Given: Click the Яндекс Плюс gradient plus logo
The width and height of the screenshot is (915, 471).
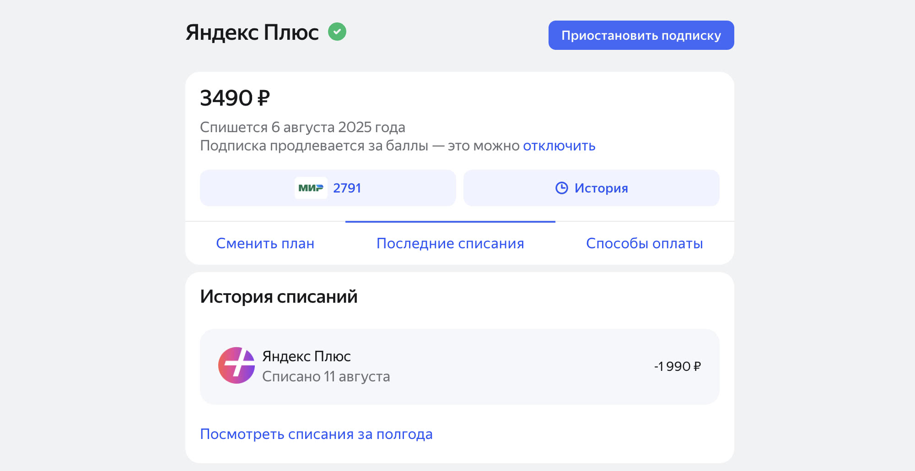Looking at the screenshot, I should 237,365.
